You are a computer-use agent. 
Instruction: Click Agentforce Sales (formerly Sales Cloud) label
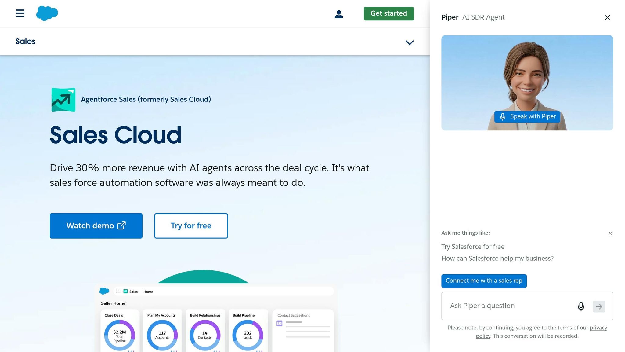(146, 99)
